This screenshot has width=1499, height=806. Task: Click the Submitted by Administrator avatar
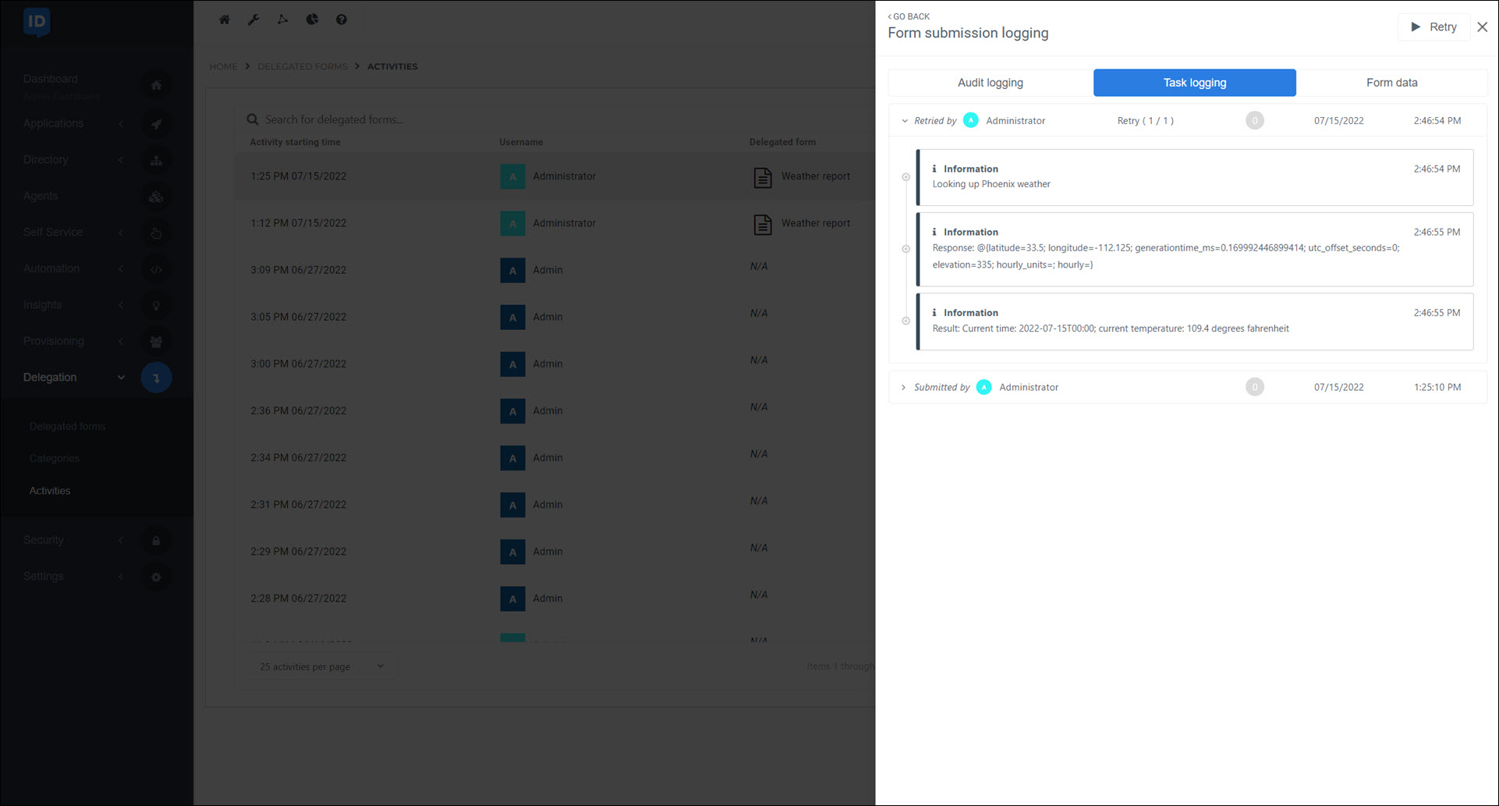pos(984,387)
